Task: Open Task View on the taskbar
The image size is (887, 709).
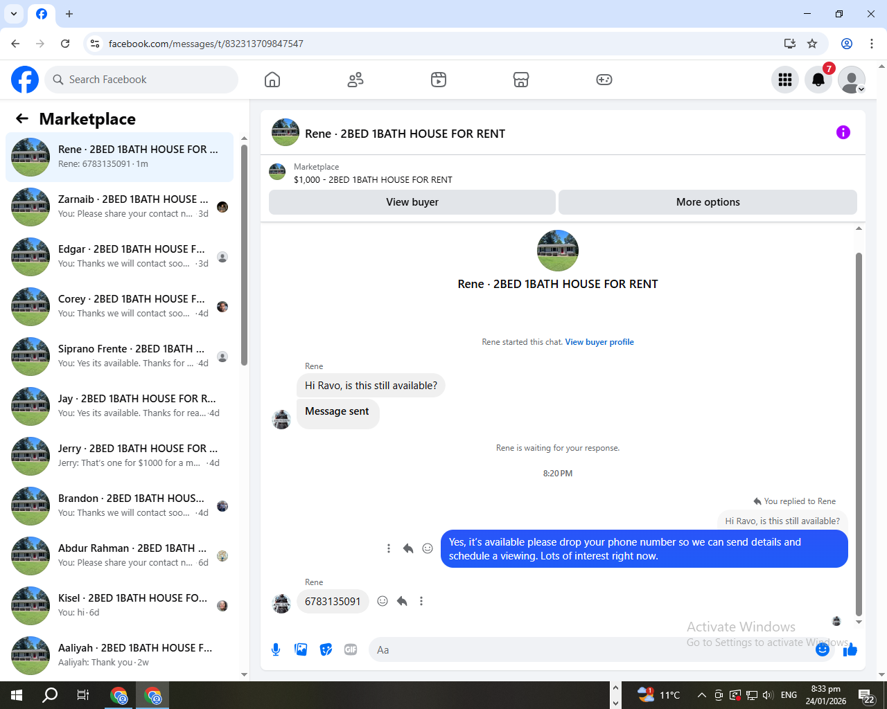Action: coord(83,695)
